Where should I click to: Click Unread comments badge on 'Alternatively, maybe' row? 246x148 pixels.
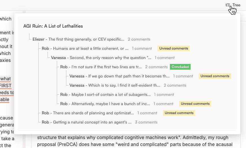point(195,104)
